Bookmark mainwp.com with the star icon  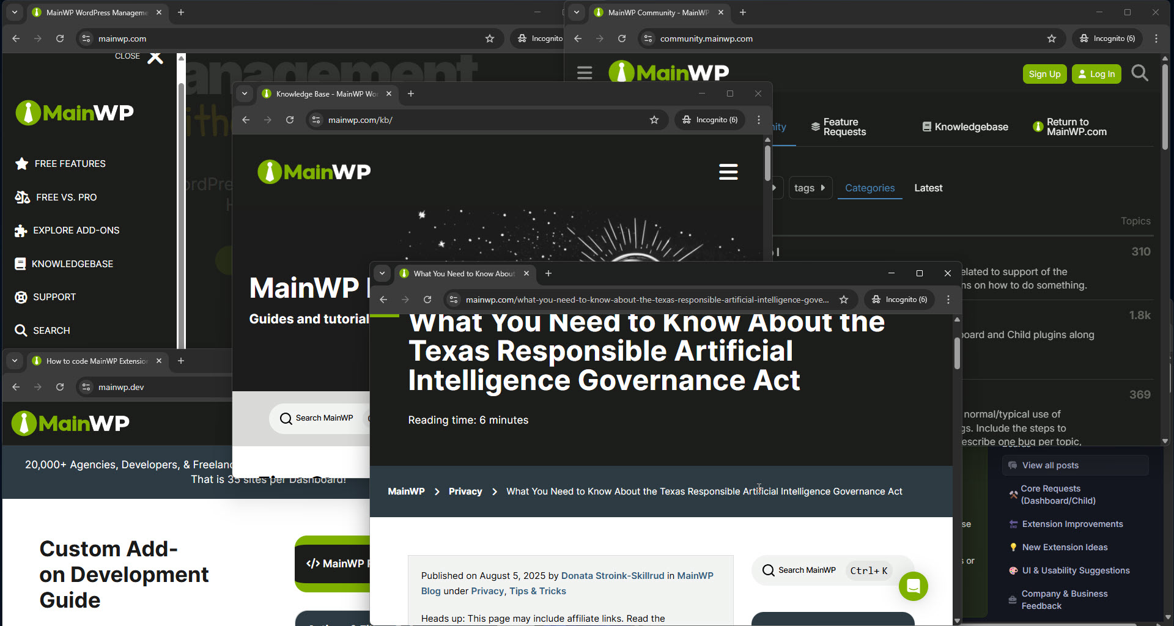click(x=490, y=39)
